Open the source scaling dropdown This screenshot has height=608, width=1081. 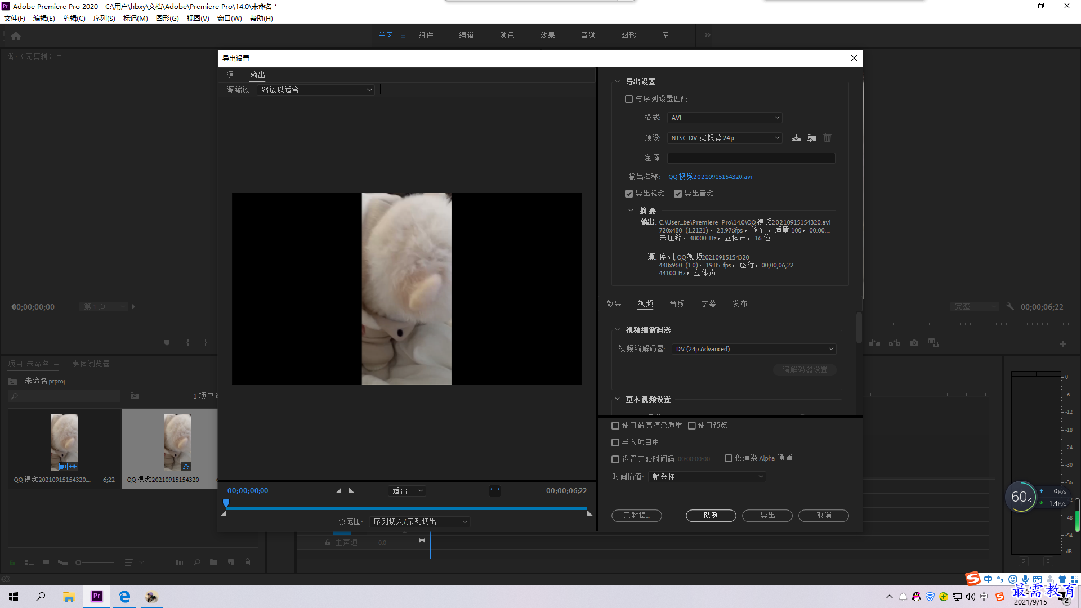[x=316, y=90]
